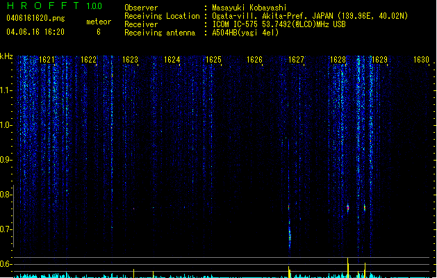The image size is (437, 278).
Task: Click the observer name Masayuki Kobayashi
Action: [x=249, y=8]
